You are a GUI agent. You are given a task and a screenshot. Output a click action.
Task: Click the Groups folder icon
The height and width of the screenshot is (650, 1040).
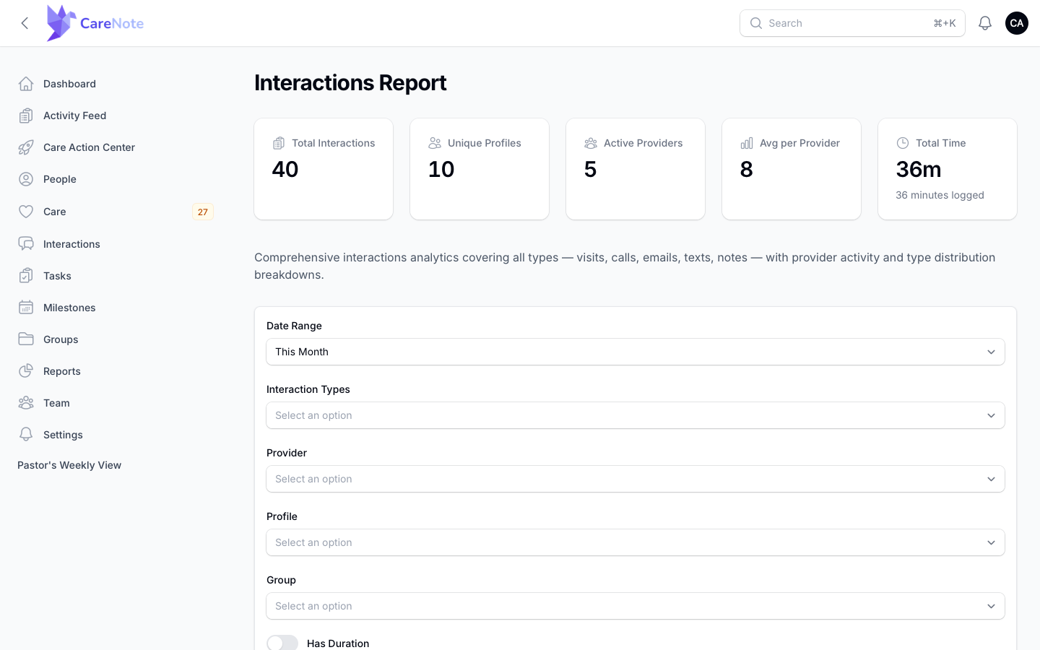(26, 339)
